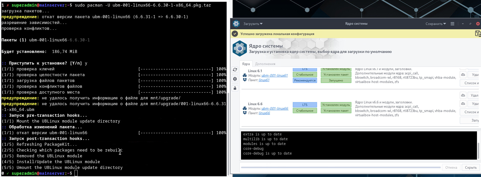Click the module icon beside ubm-001-linux66
Screen dimensions: 481x177
245,108
